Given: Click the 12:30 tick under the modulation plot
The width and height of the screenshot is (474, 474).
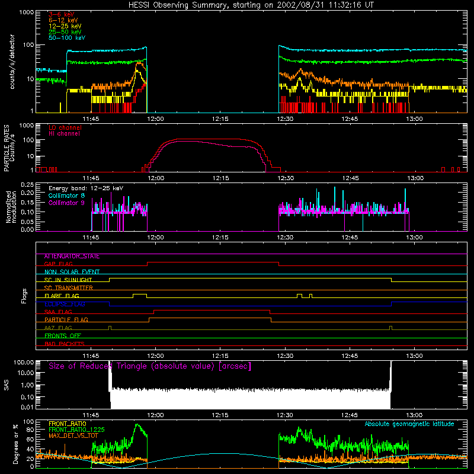Looking at the screenshot, I should point(285,238).
